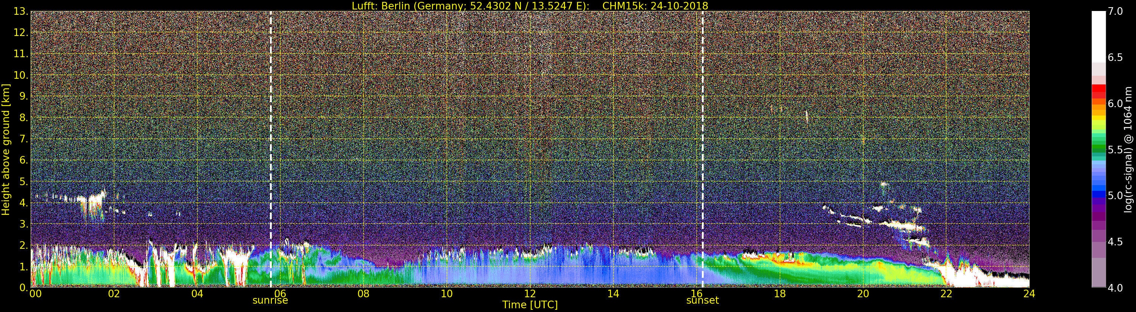Click the colorbar label 'log(rc-signal) @ 1064 nm'
Screen dimensions: 1136x312
1129,150
